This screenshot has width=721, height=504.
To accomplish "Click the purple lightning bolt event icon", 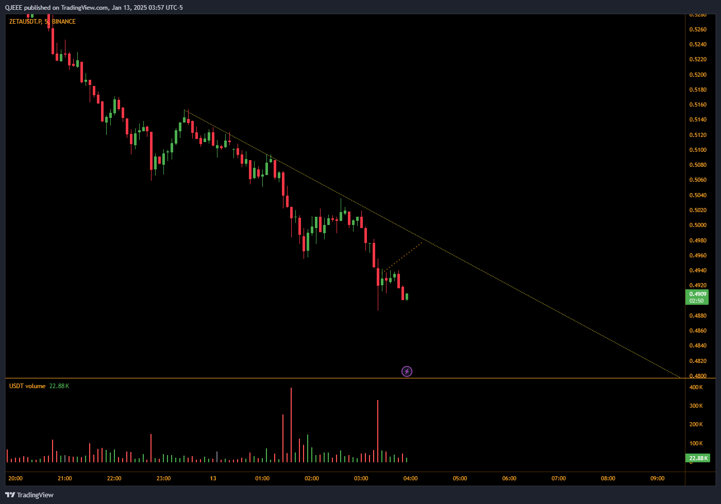I will (x=407, y=371).
